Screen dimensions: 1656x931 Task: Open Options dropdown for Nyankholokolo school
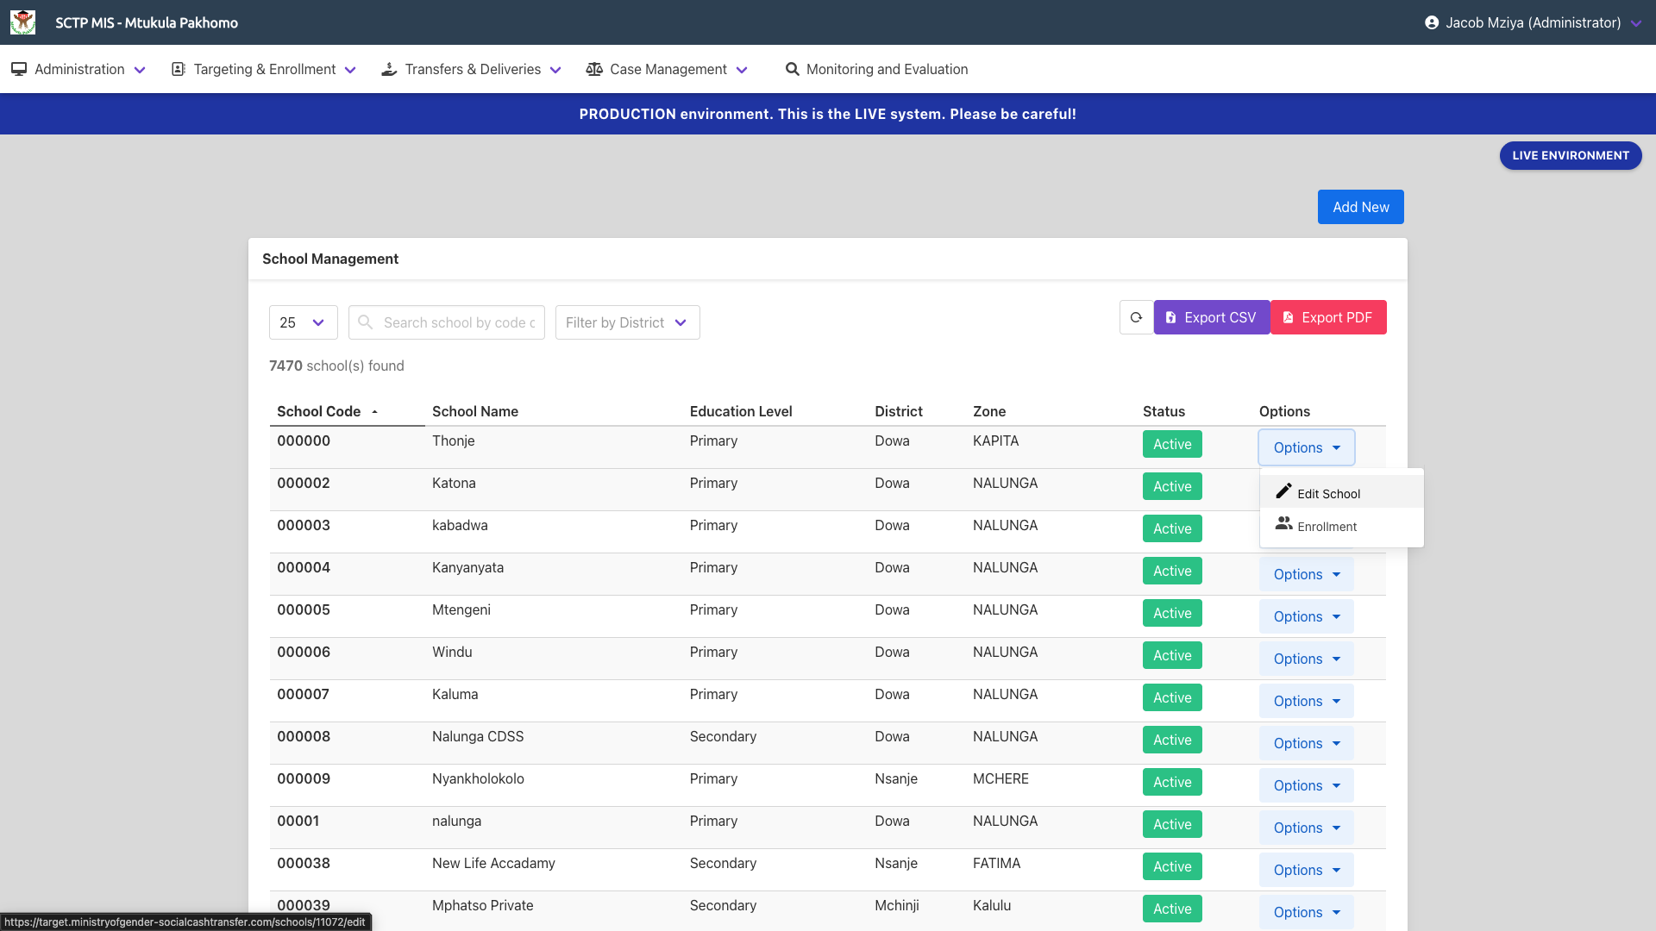[x=1306, y=785]
